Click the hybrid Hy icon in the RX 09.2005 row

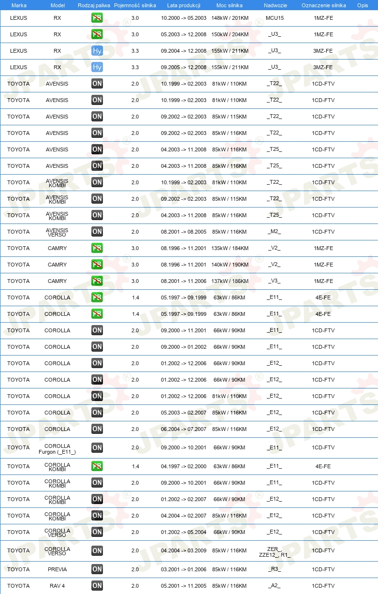97,67
